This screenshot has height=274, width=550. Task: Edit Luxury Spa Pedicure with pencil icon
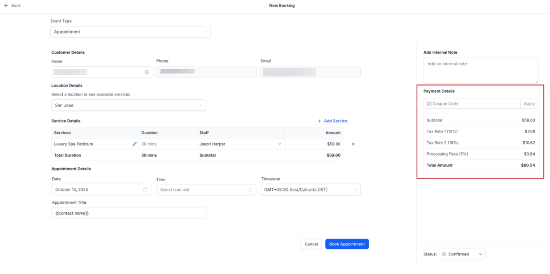pyautogui.click(x=134, y=144)
